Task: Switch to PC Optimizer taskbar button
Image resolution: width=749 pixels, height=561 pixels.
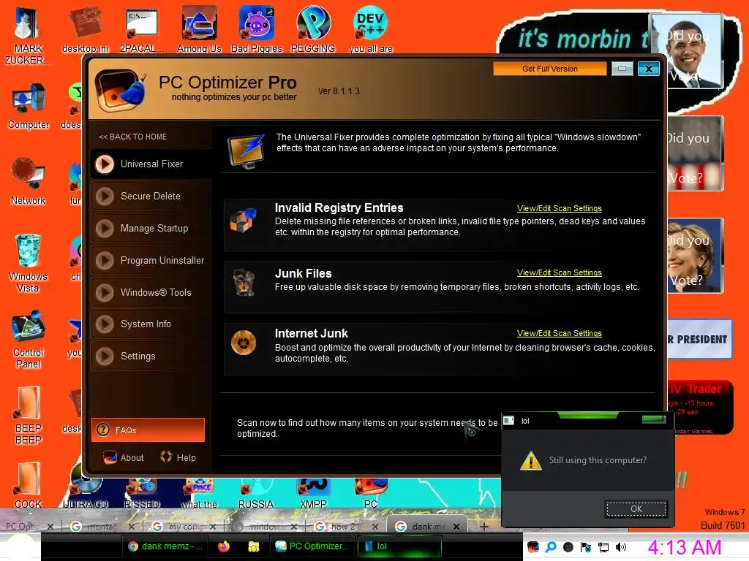Action: [312, 546]
